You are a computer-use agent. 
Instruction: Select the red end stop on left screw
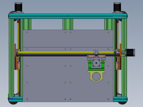[x=18, y=22]
